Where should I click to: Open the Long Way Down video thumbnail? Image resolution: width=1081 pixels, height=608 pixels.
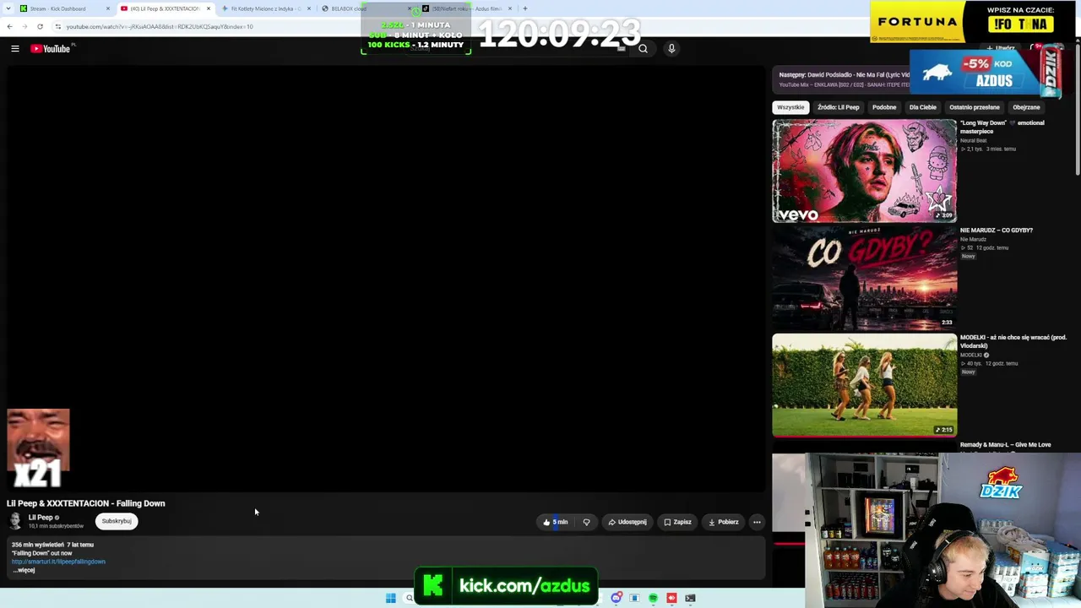pos(864,171)
